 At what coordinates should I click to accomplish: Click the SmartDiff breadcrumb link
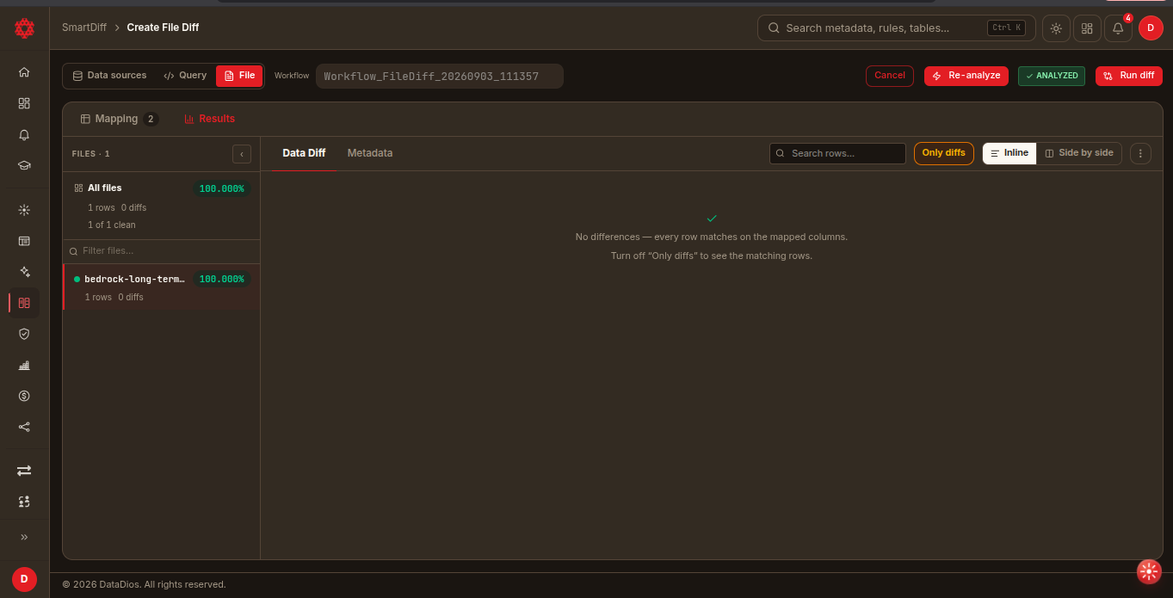pos(84,28)
